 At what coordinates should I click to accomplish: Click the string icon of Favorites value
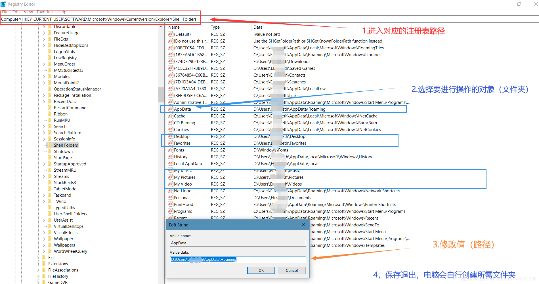[170, 143]
